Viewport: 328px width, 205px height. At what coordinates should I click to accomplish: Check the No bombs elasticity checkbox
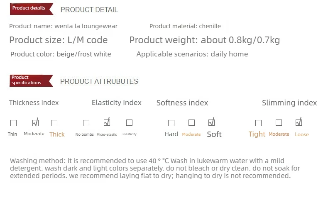86,123
